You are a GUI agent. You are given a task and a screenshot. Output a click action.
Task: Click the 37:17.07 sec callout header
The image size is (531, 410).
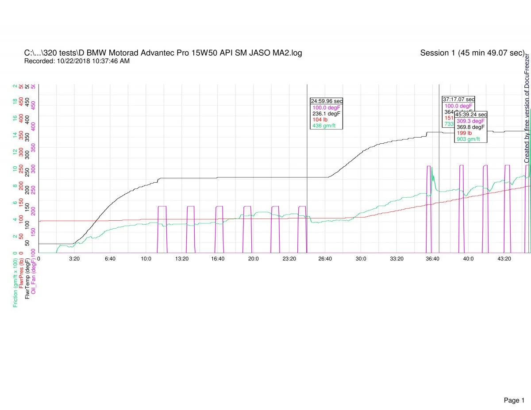coord(458,100)
